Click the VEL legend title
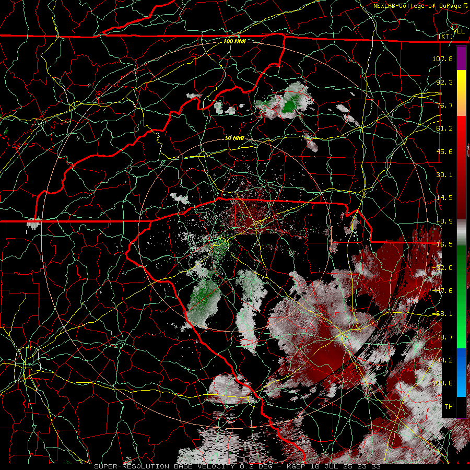Viewport: 470px width, 470px height. point(459,31)
